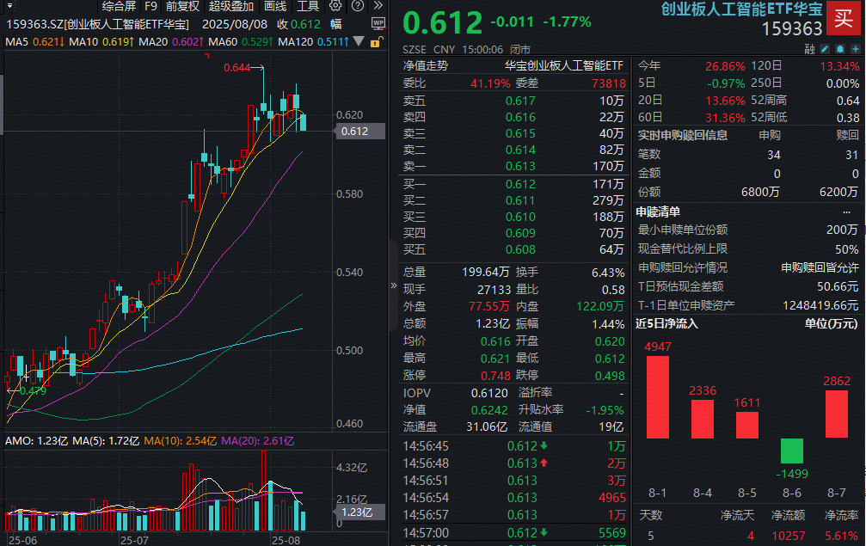Click the WP mini-window icon

(x=378, y=22)
